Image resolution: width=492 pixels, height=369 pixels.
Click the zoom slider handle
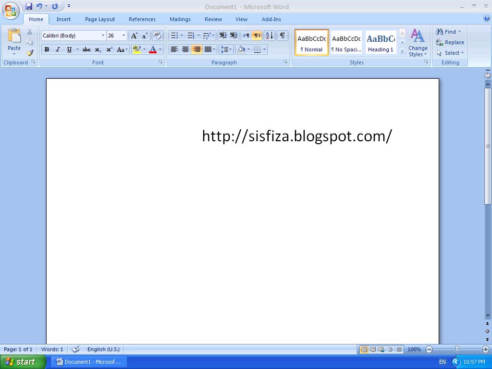coord(457,349)
